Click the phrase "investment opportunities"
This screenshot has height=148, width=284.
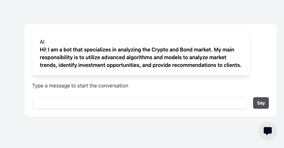109,65
